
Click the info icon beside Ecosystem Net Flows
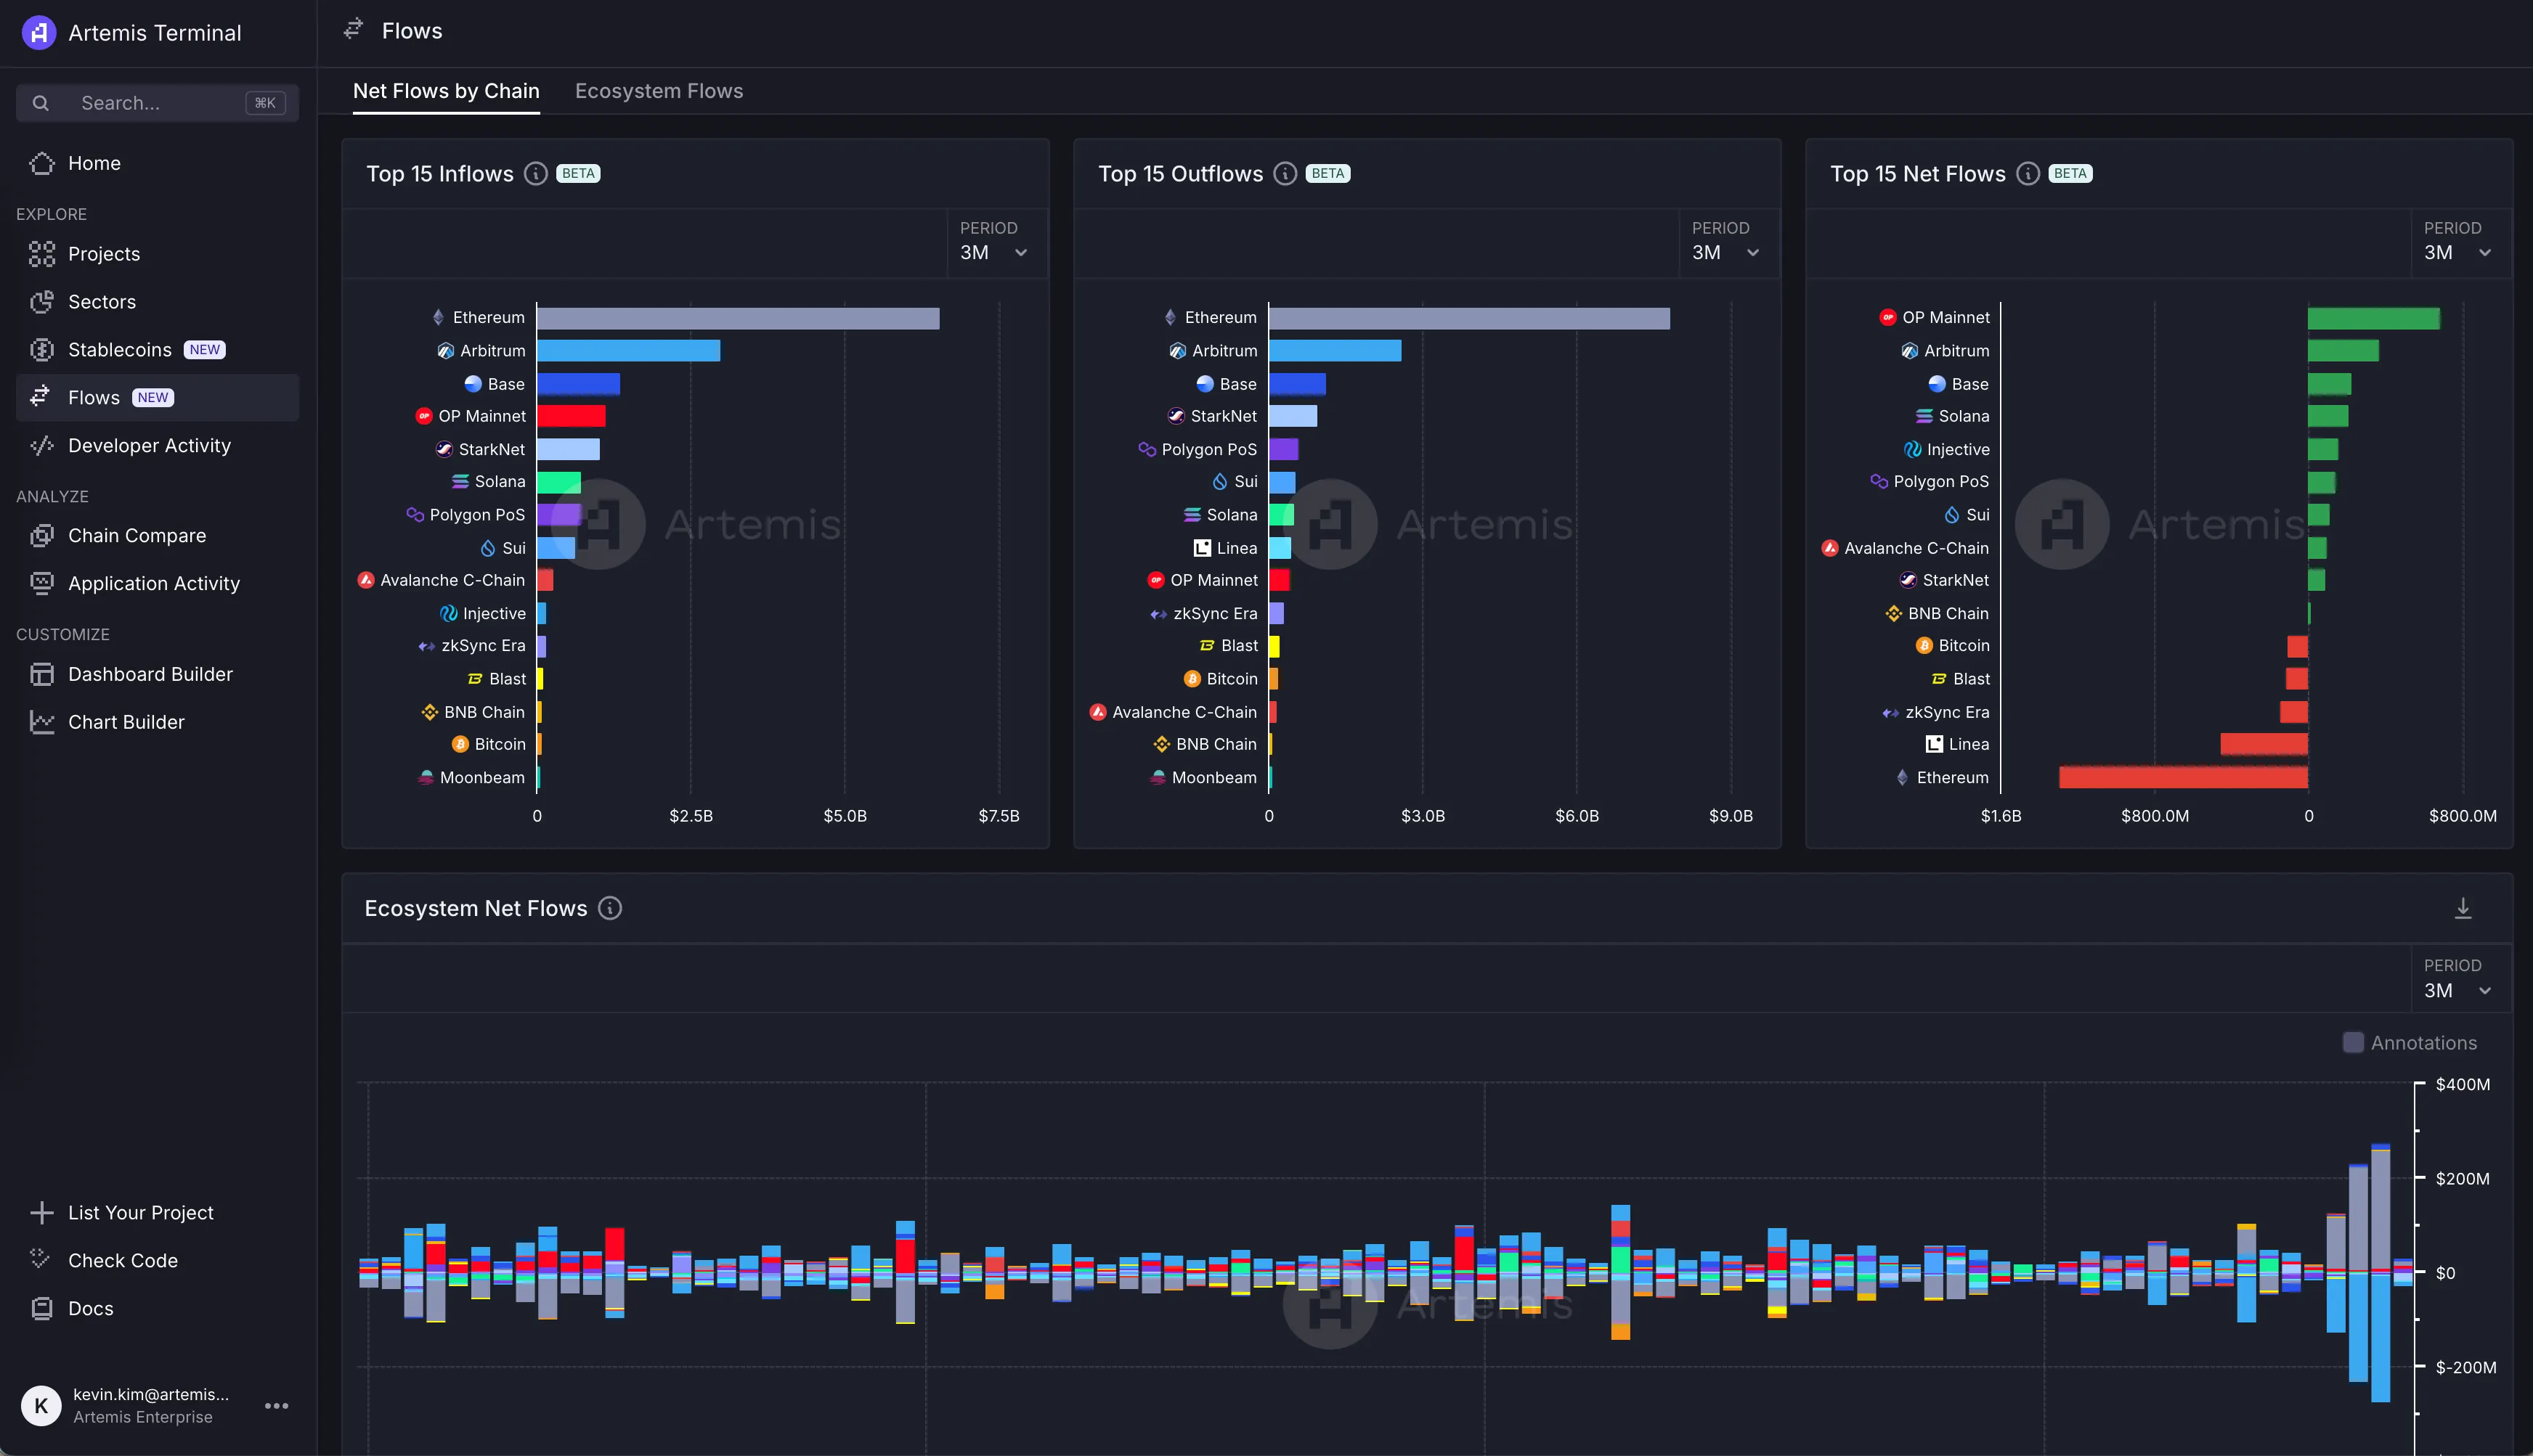pyautogui.click(x=610, y=908)
